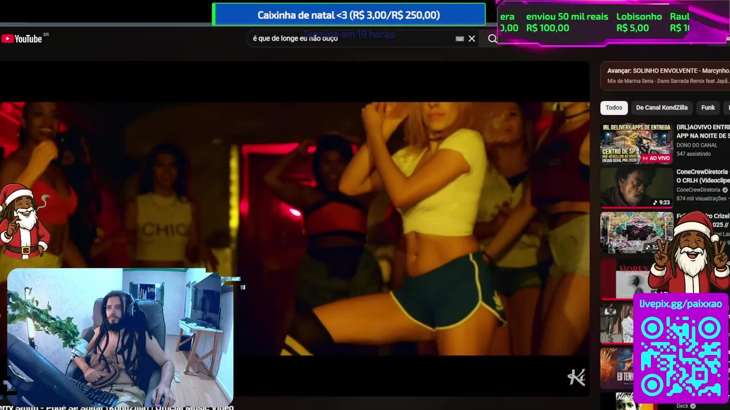The height and width of the screenshot is (410, 730).
Task: Open the '(IRL)AOVIVO ENTRE' video title
Action: point(703,132)
